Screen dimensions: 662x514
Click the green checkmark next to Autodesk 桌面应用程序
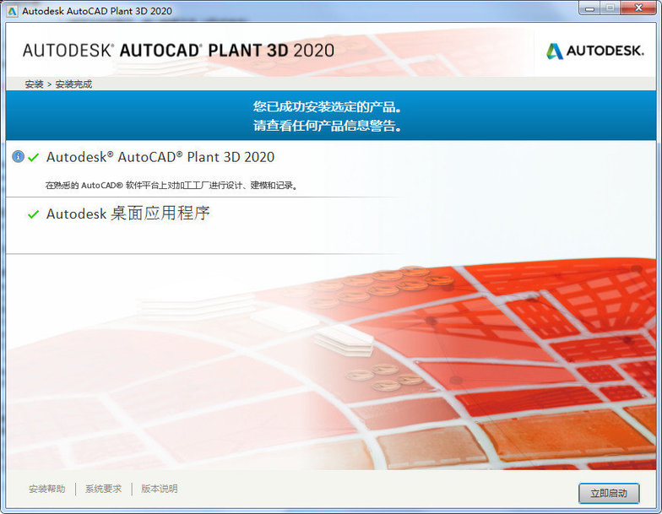click(x=34, y=214)
